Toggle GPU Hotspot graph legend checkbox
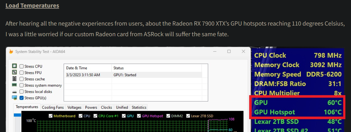The height and width of the screenshot is (132, 351). [139, 116]
